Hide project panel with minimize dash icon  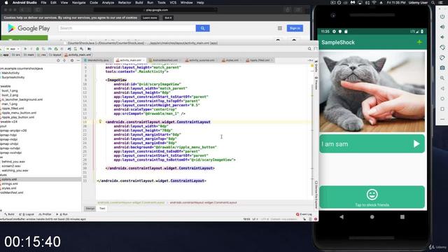pos(78,60)
